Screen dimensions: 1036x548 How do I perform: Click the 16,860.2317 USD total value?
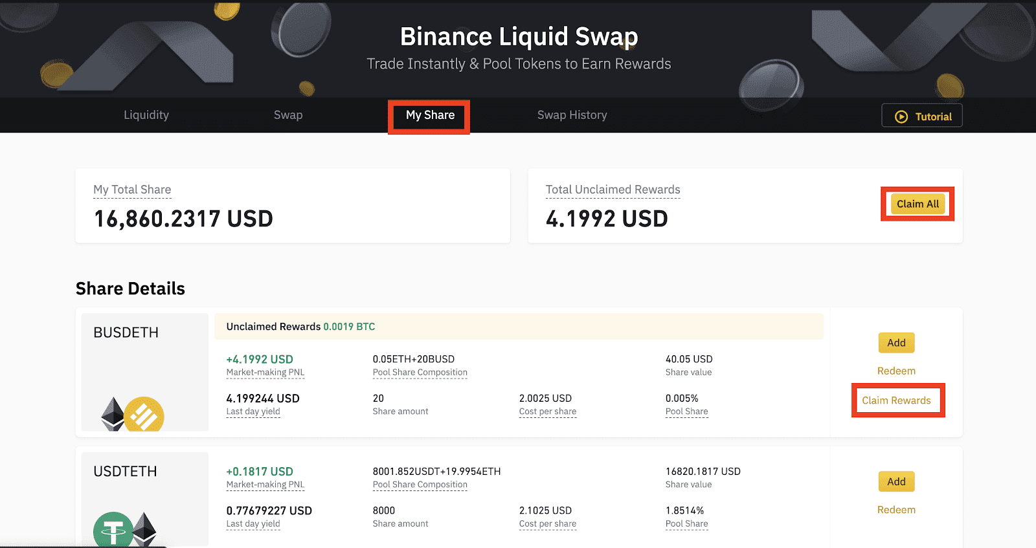click(183, 219)
